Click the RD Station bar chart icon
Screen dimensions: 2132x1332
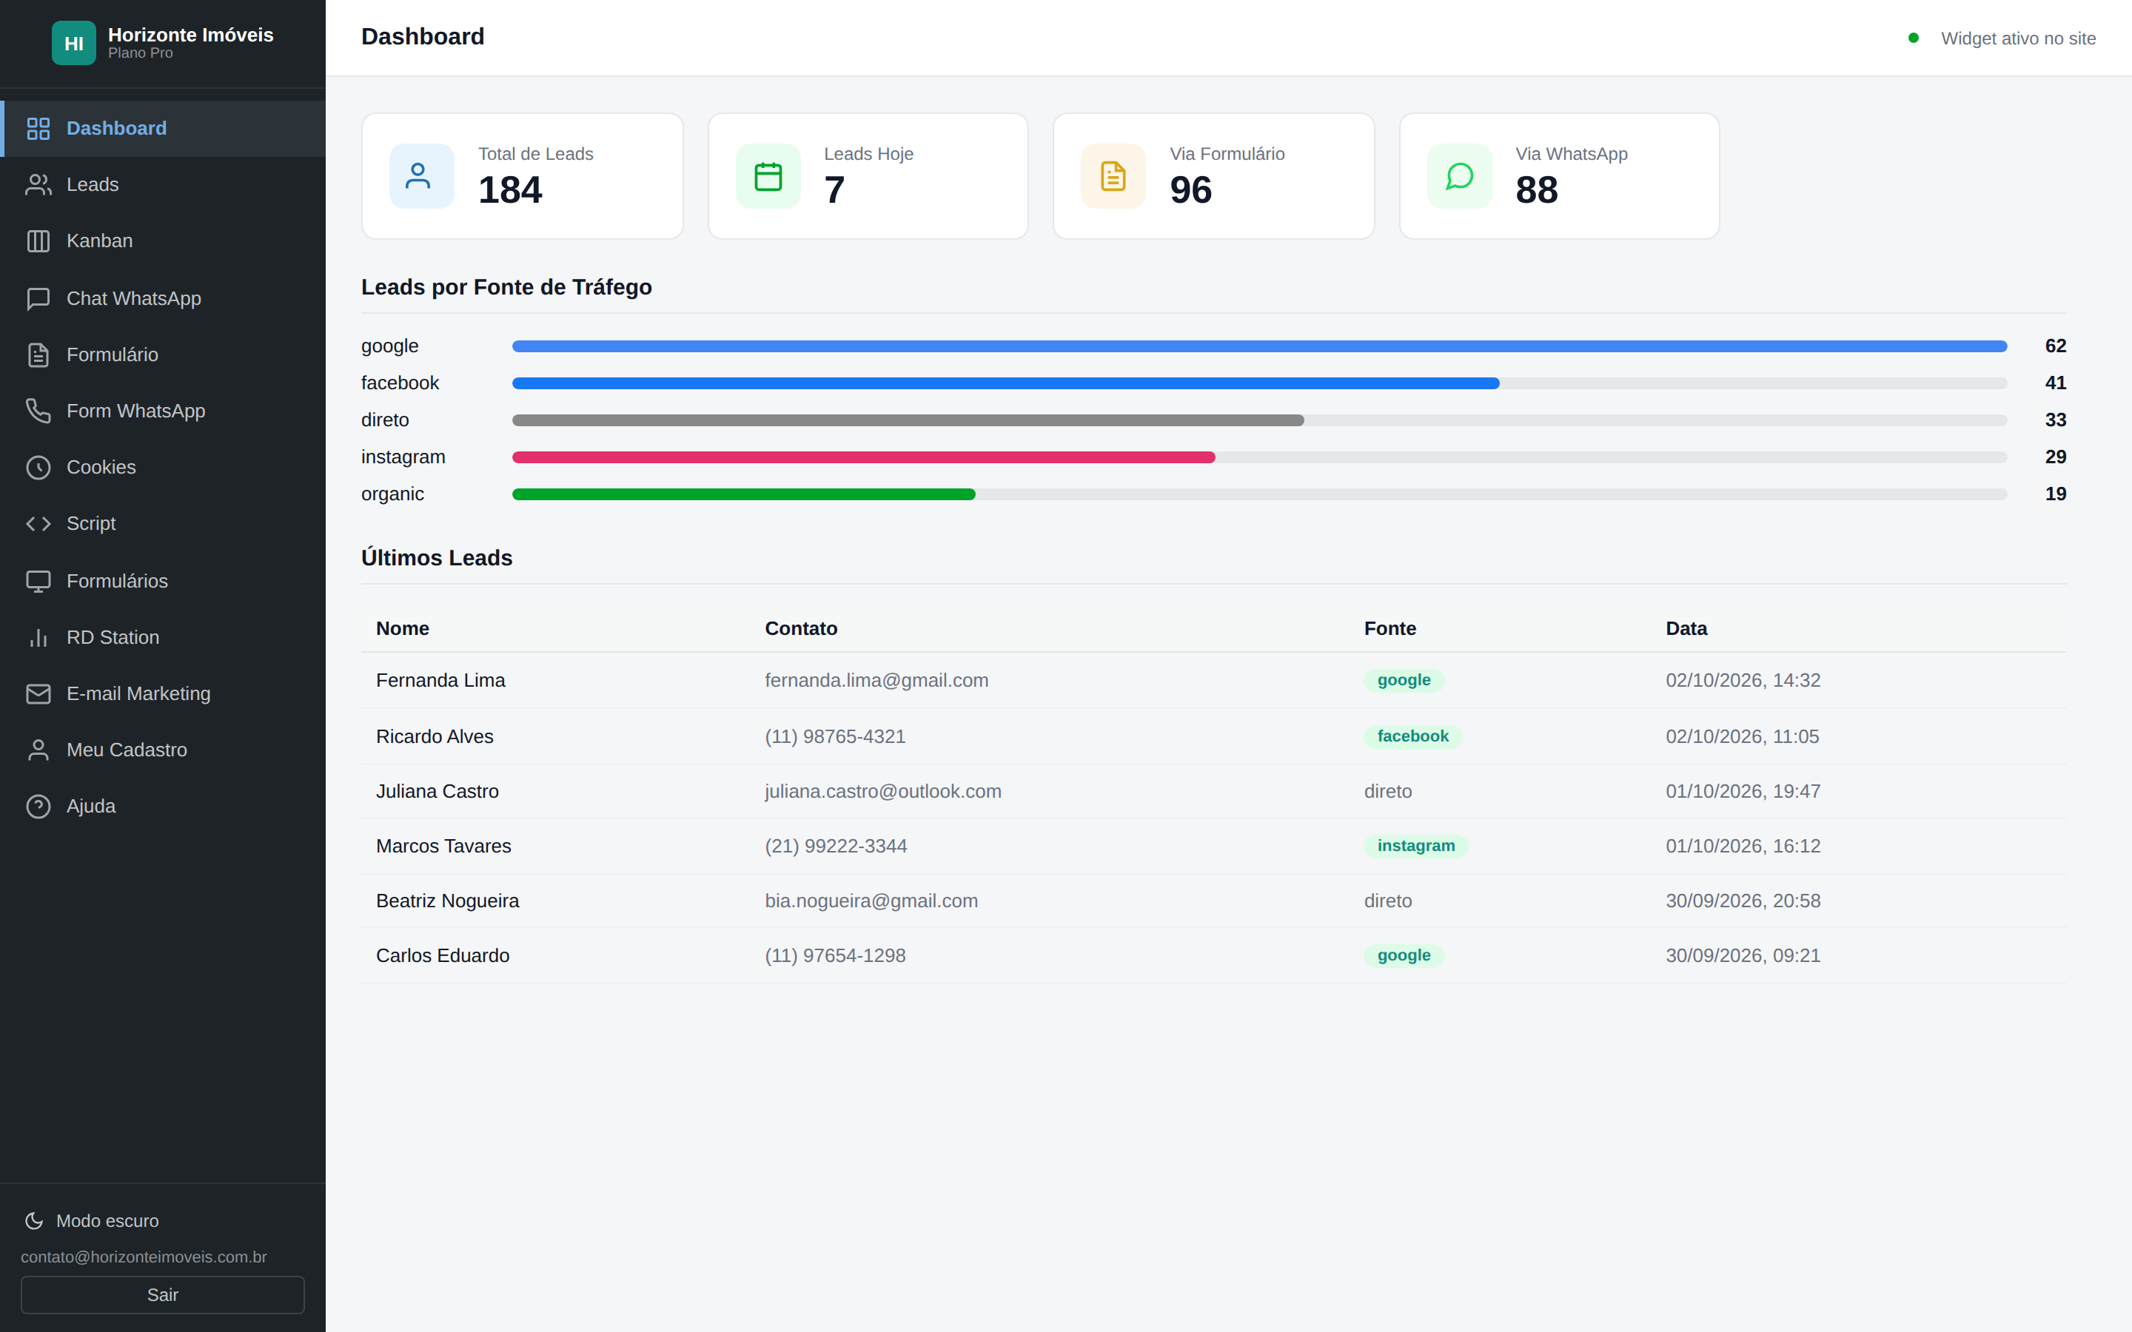[38, 638]
